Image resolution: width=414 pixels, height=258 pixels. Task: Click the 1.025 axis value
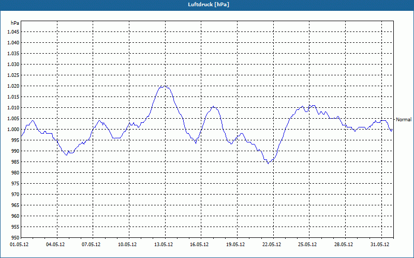pos(14,75)
